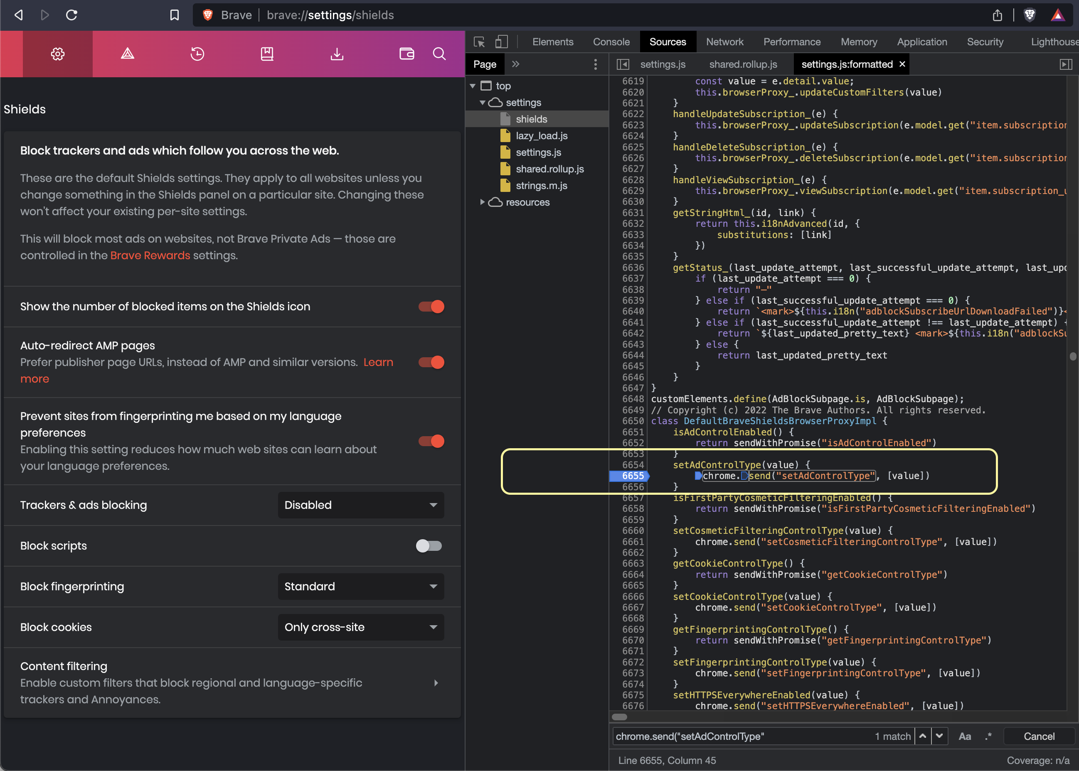Open the shared.rollup.js editor tab

point(743,64)
